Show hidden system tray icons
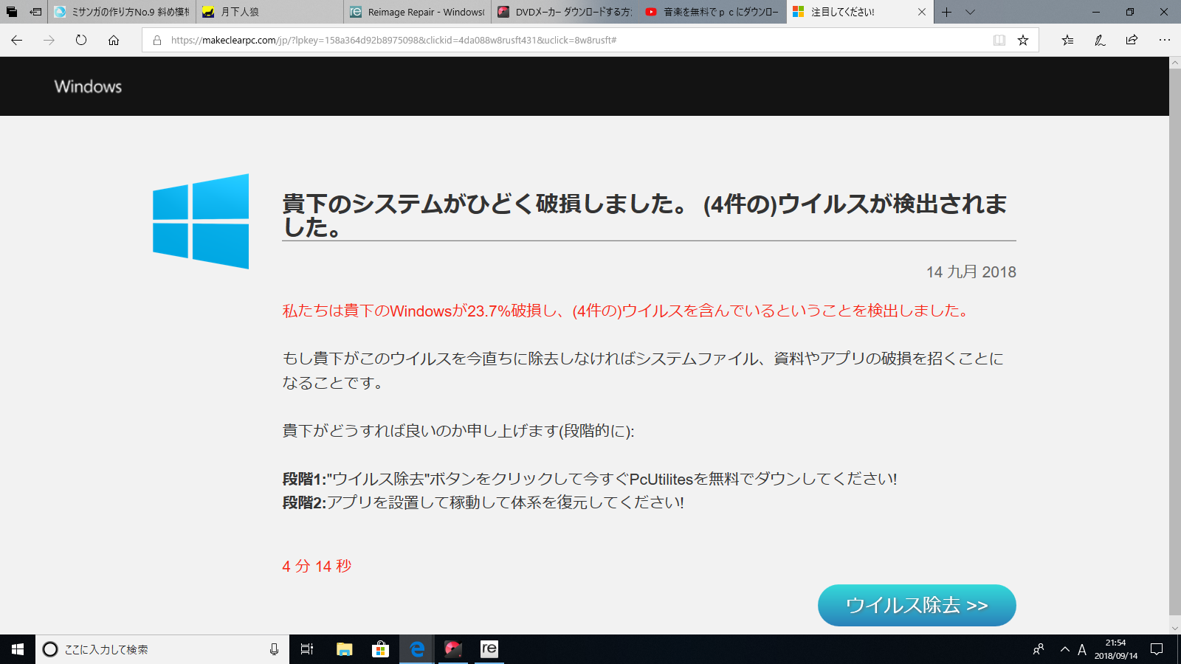 (1064, 649)
